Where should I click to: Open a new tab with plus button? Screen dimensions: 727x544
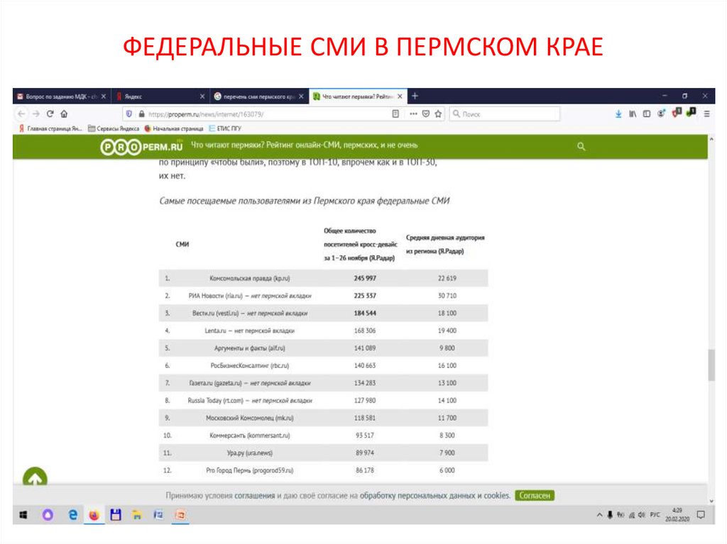click(415, 96)
